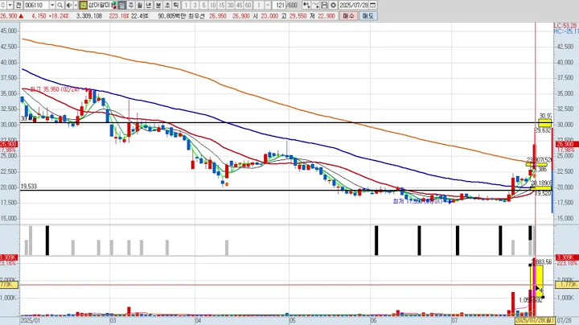Select the monthly (월) period button
579x325 pixels.
coord(140,5)
